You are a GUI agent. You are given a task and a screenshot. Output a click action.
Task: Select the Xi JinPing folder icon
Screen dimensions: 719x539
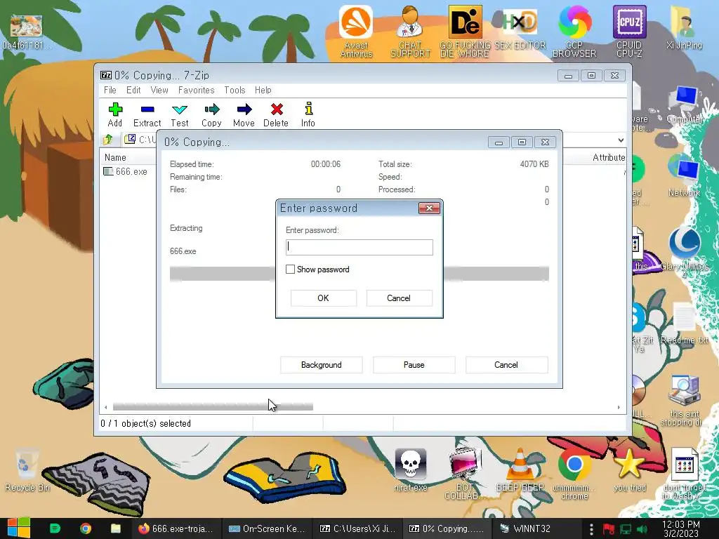tap(684, 27)
